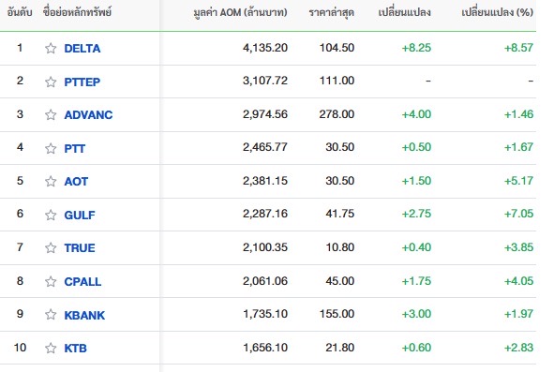Toggle the favorite star for TRUE
This screenshot has width=554, height=372.
[x=51, y=247]
